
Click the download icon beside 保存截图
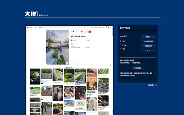coord(120,28)
